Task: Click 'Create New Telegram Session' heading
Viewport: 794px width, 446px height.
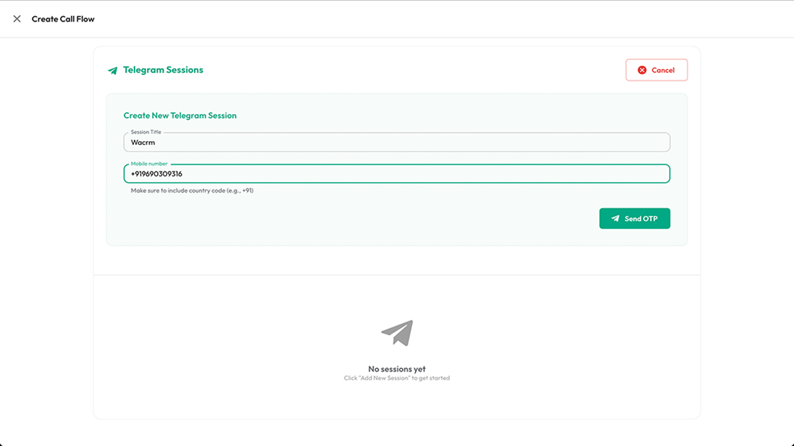Action: click(x=180, y=115)
